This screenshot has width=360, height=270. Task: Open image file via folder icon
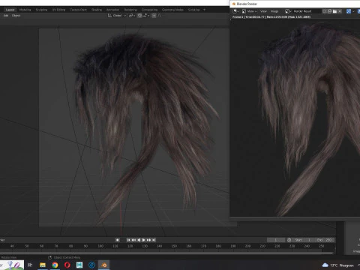[334, 11]
